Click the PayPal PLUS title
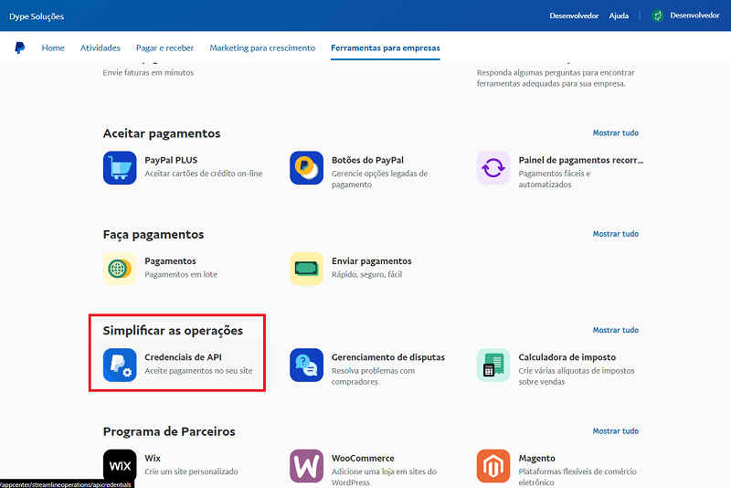 pos(171,160)
